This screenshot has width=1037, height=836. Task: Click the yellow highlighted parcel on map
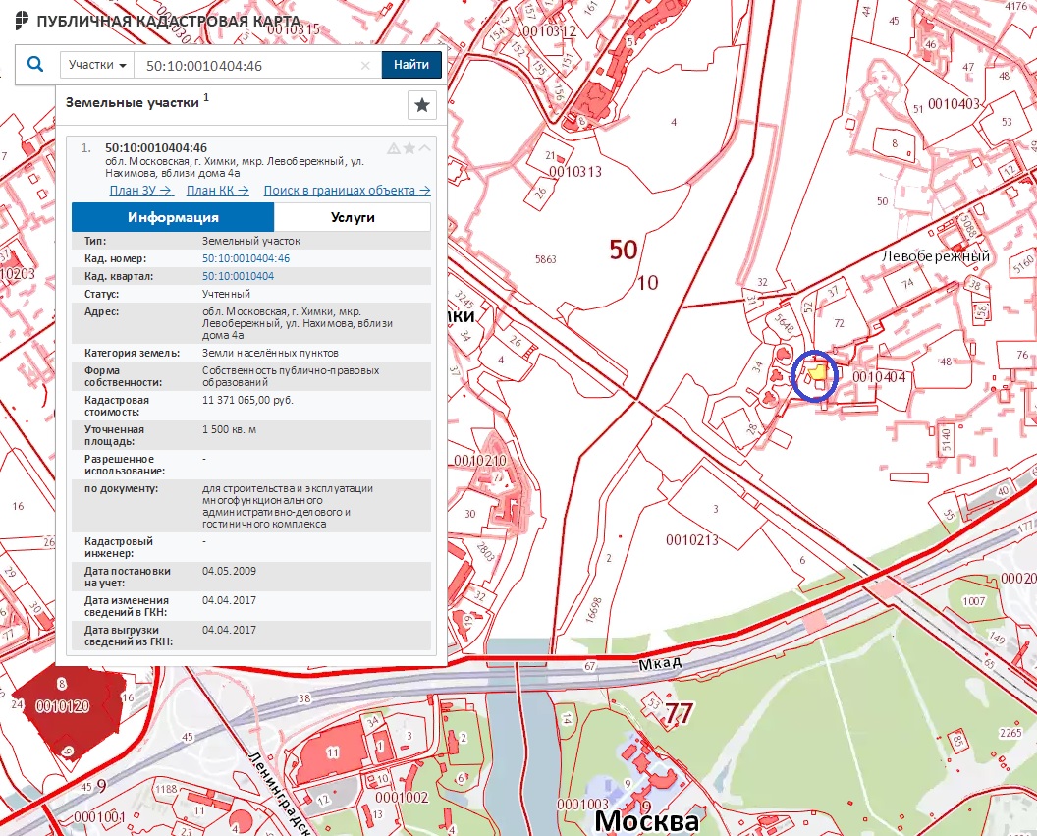[x=815, y=373]
